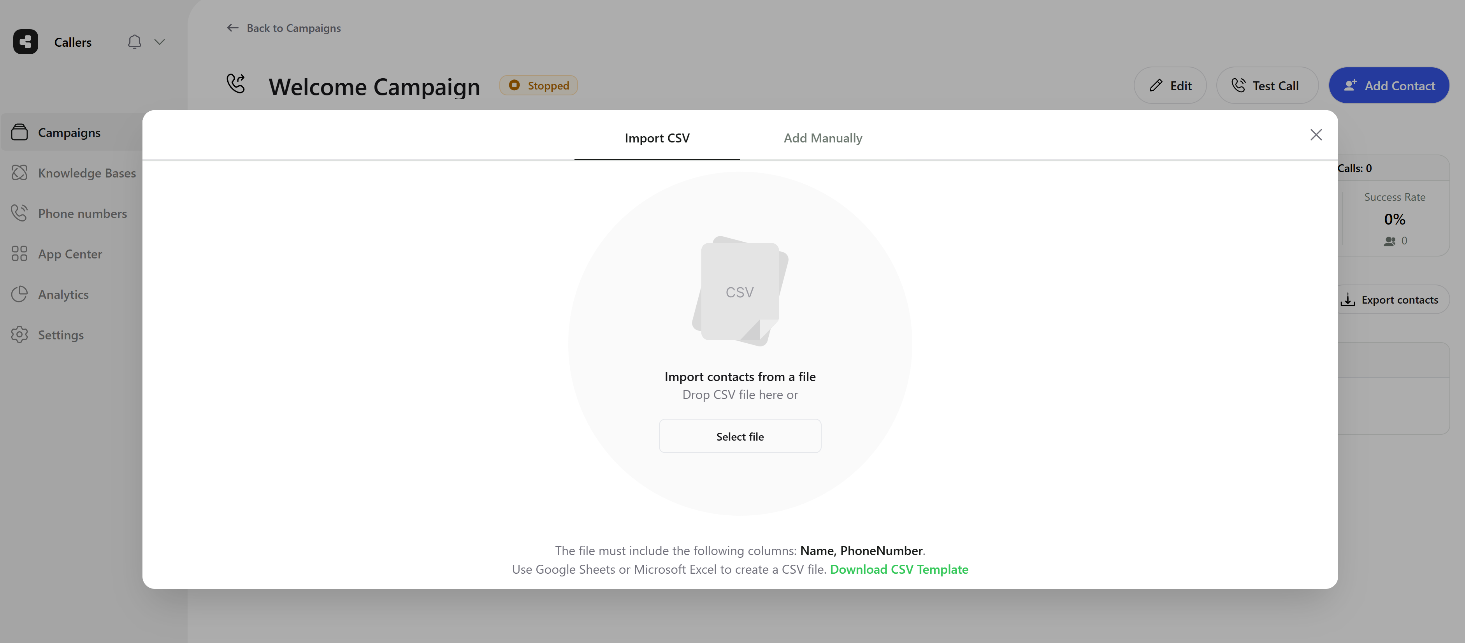This screenshot has width=1465, height=643.
Task: Stay on the Import CSV tab
Action: click(x=657, y=137)
